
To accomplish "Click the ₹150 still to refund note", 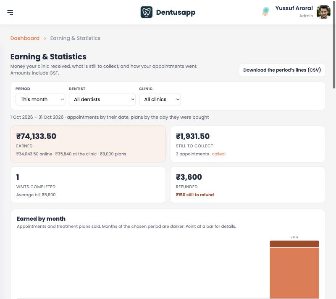I will 195,195.
